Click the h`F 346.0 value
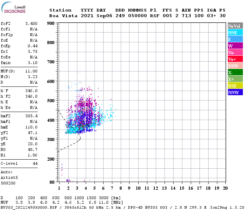 point(31,91)
